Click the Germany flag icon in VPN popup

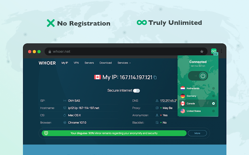(183, 96)
